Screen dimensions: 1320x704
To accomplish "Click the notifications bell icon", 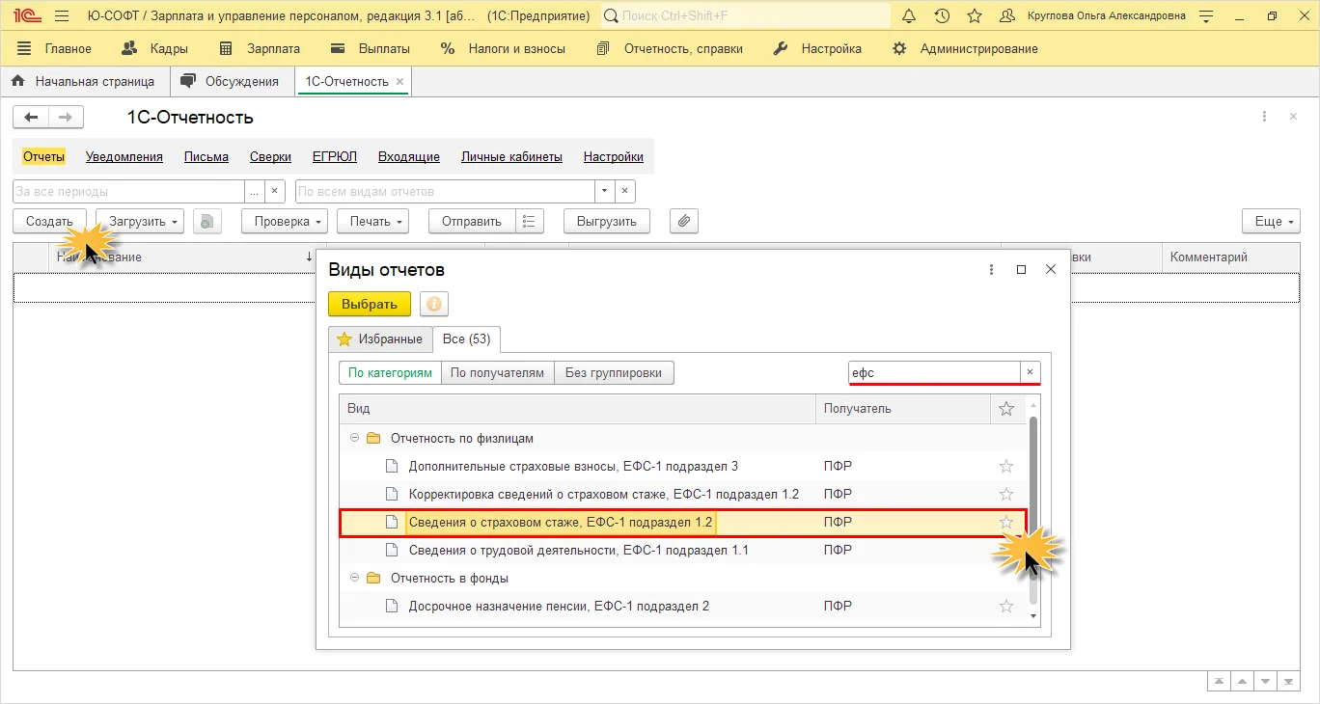I will coord(909,16).
